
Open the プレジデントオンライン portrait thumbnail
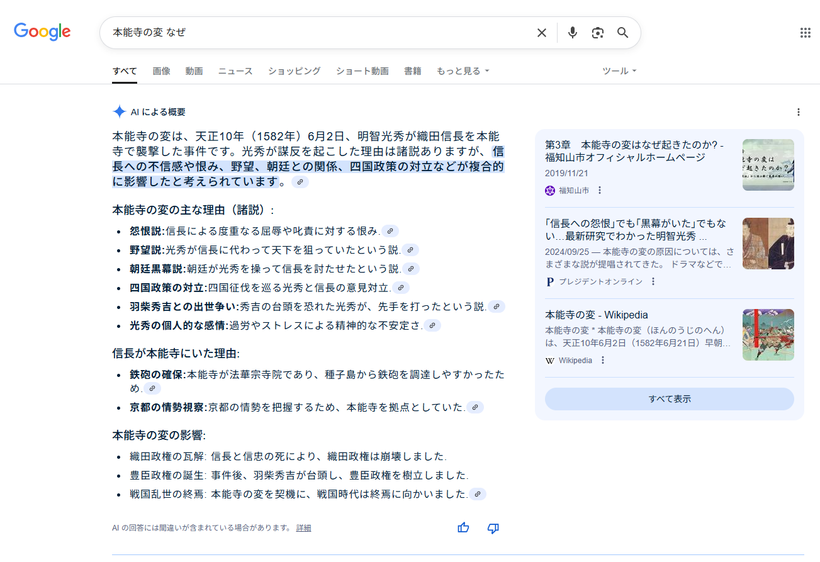coord(768,244)
